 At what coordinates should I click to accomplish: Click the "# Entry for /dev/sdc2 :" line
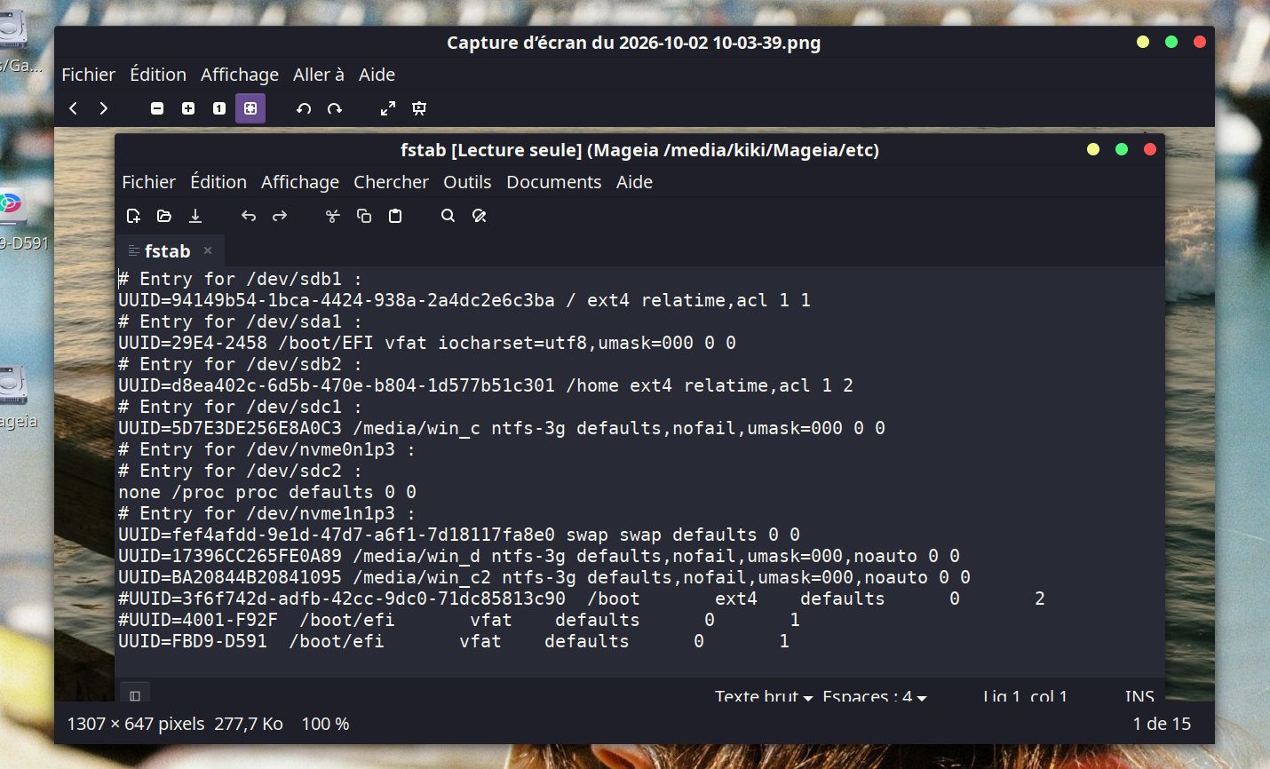point(240,471)
